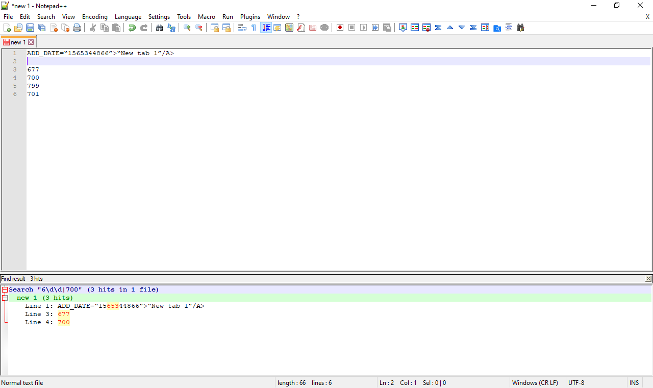Click the Save All icon

tap(42, 28)
